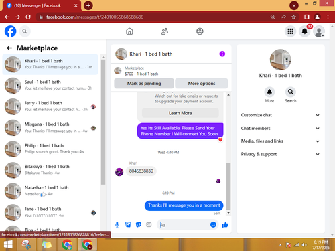This screenshot has height=251, width=335.
Task: Open conversation information purple icon
Action: (x=222, y=54)
